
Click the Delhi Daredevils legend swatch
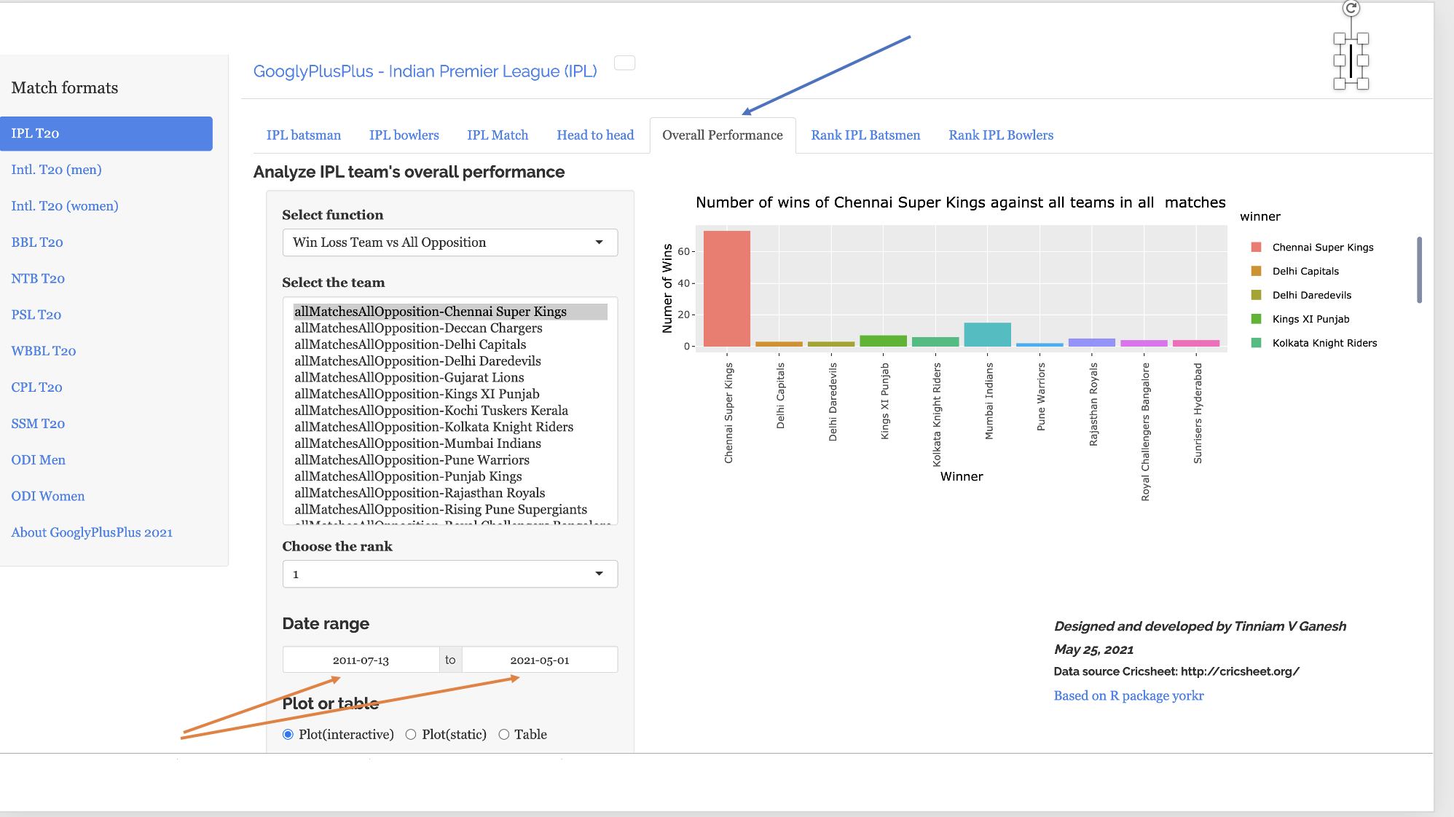click(1256, 295)
